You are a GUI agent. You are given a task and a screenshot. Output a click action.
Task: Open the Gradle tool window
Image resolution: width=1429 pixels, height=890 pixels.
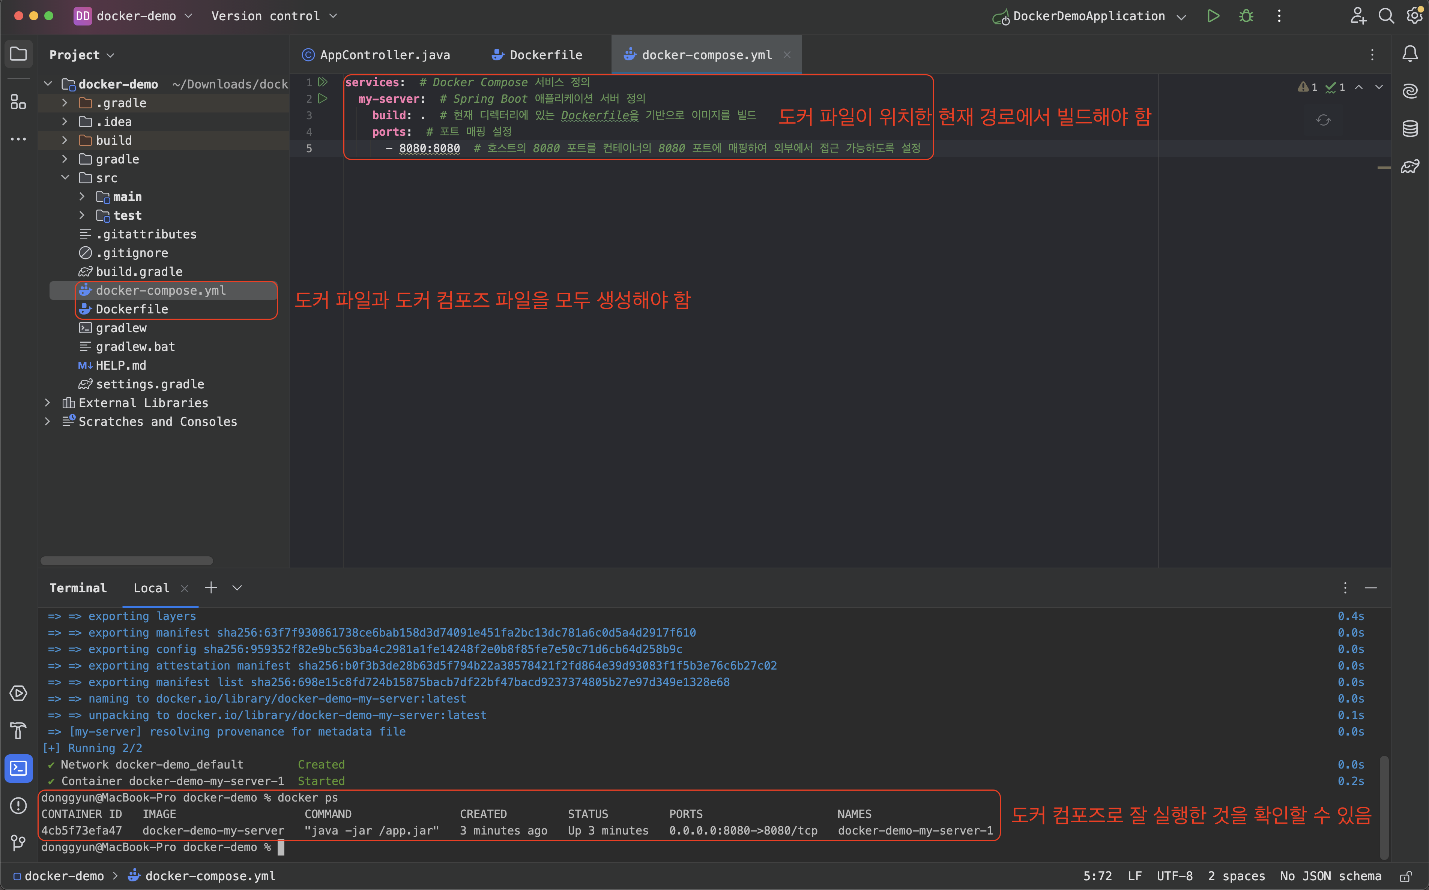[1409, 166]
